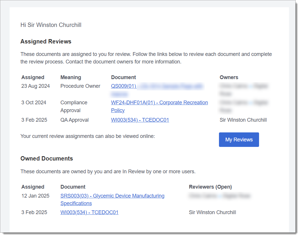Open WI003(534) - TCEDOC01 under Assigned Reviews
300x237 pixels.
tap(140, 120)
